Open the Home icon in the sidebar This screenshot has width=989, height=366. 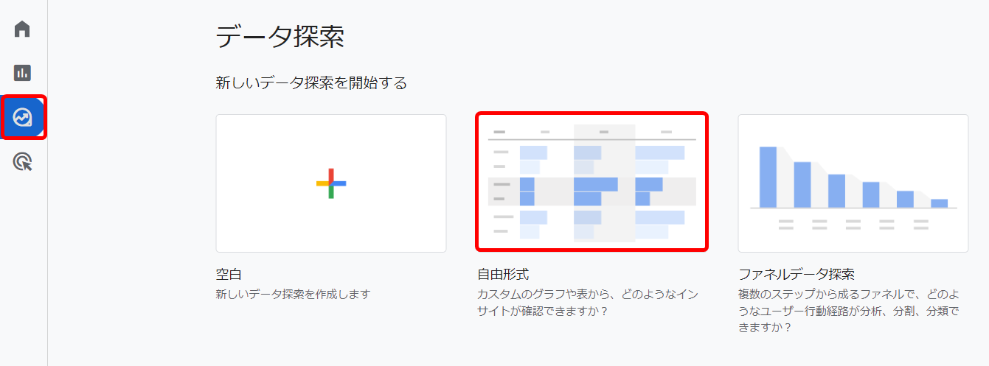coord(22,29)
